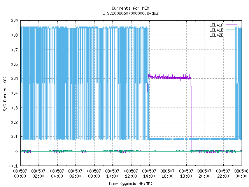Click the x-axis tick '080507 14:00'
The height and width of the screenshot is (187, 249).
149,174
